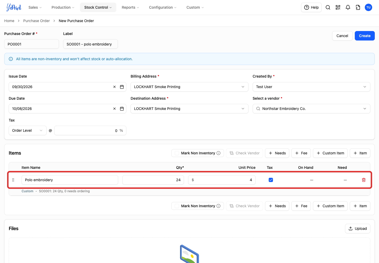Click the Cancel button
Viewport: 379px width, 263px height.
pos(342,36)
